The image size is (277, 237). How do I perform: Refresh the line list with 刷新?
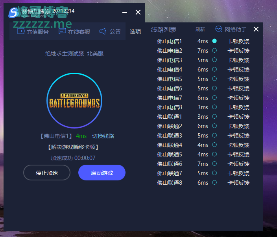coord(200,29)
